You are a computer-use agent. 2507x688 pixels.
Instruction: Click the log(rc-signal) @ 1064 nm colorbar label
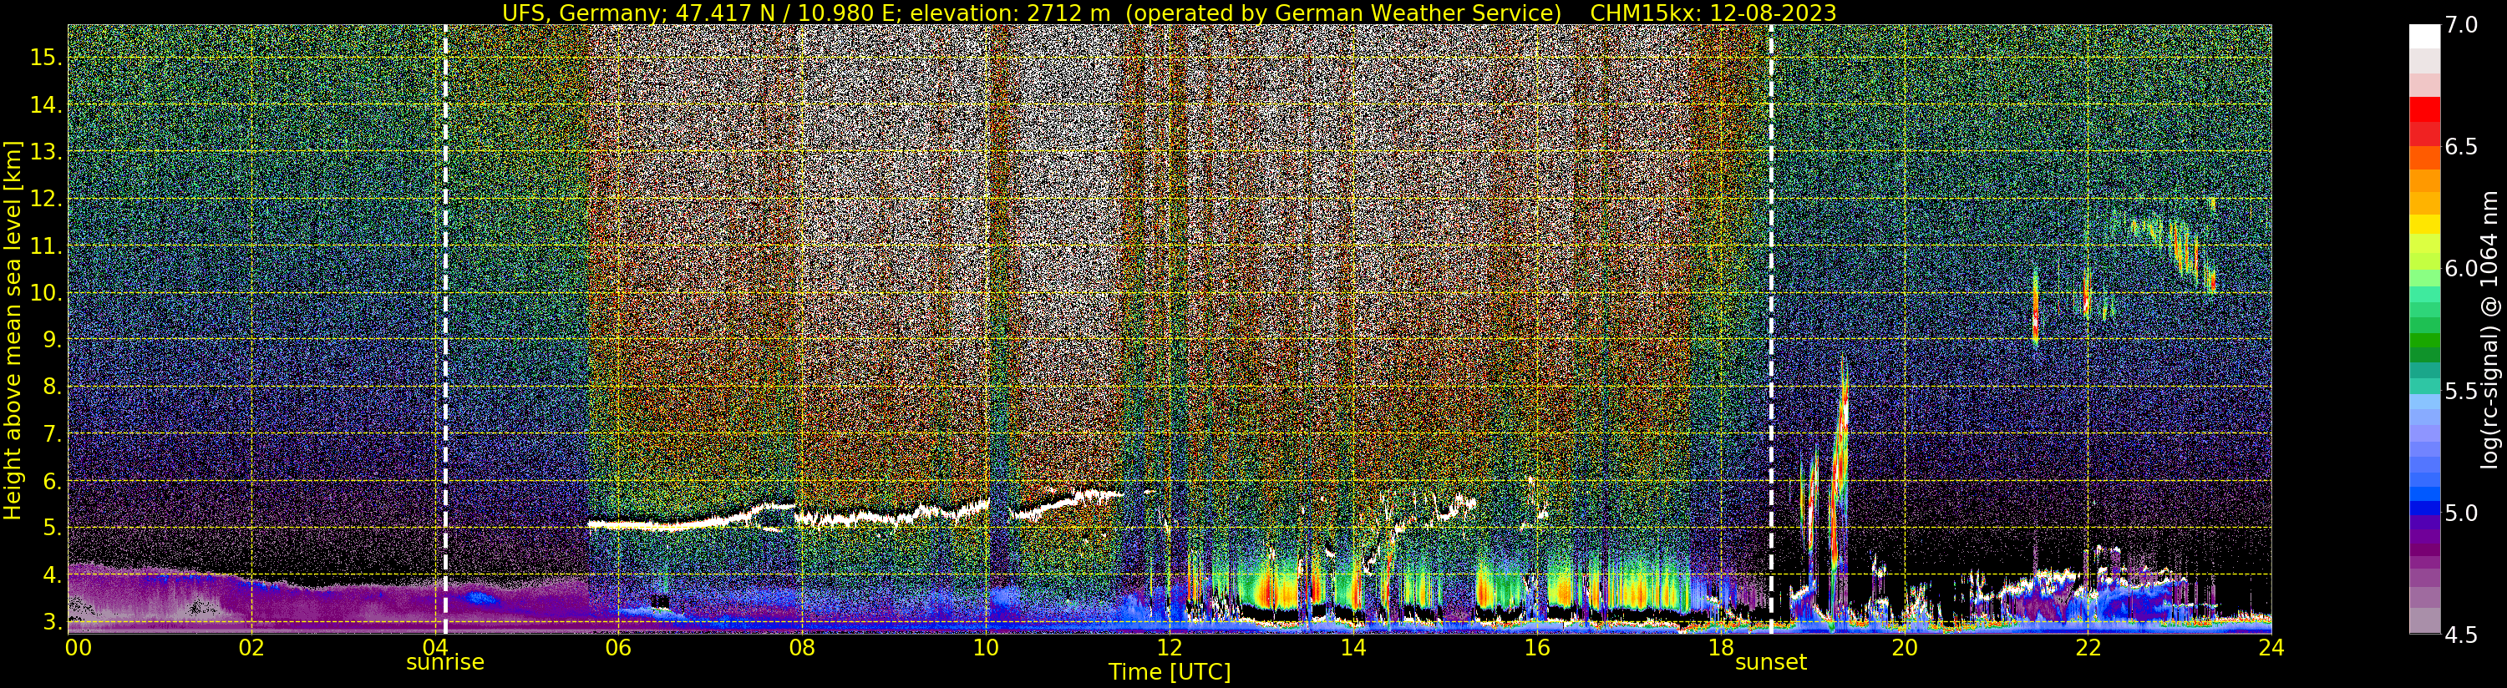click(2490, 330)
